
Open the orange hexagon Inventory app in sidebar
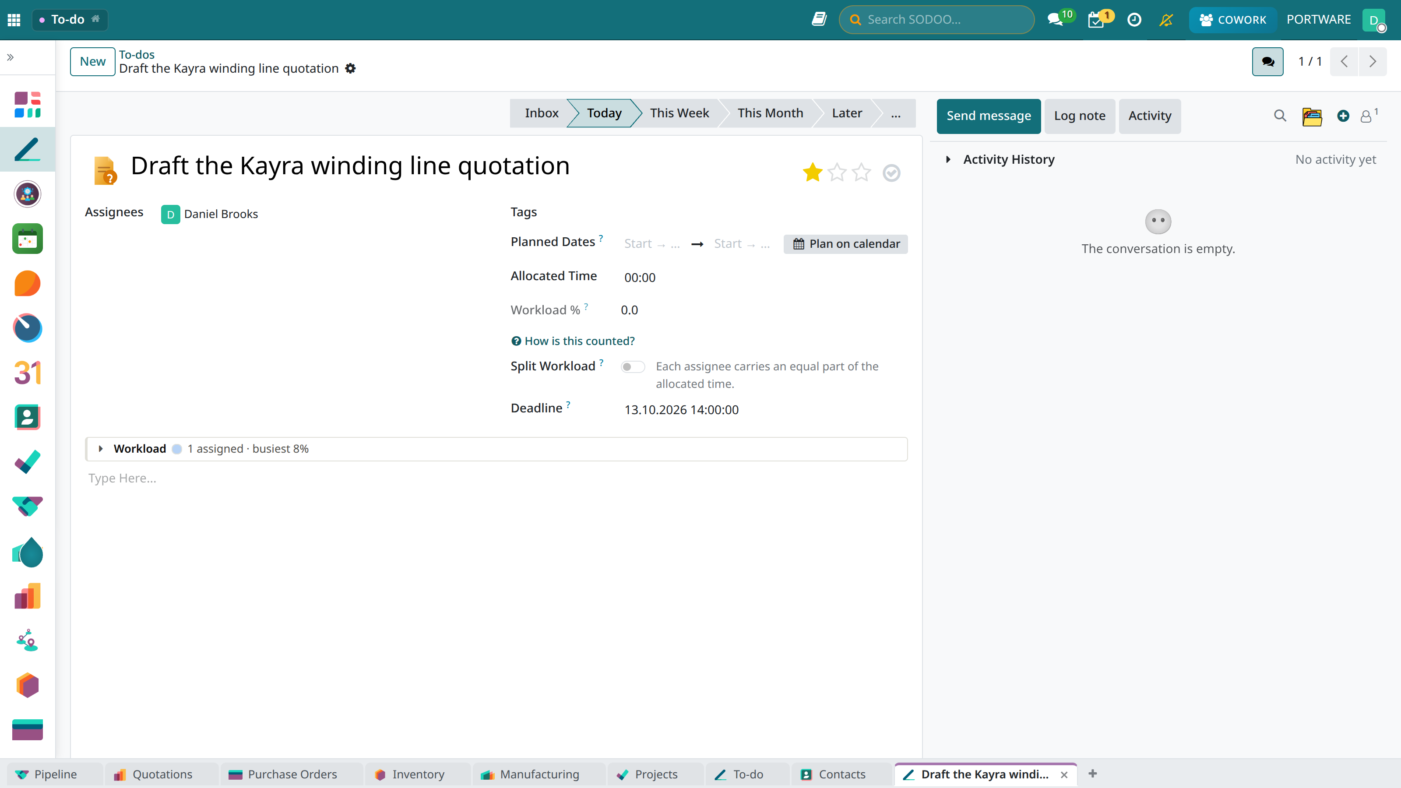pos(28,685)
